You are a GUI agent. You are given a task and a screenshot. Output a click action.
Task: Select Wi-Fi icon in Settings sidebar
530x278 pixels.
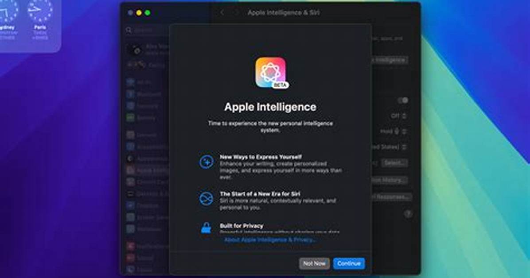coord(130,82)
